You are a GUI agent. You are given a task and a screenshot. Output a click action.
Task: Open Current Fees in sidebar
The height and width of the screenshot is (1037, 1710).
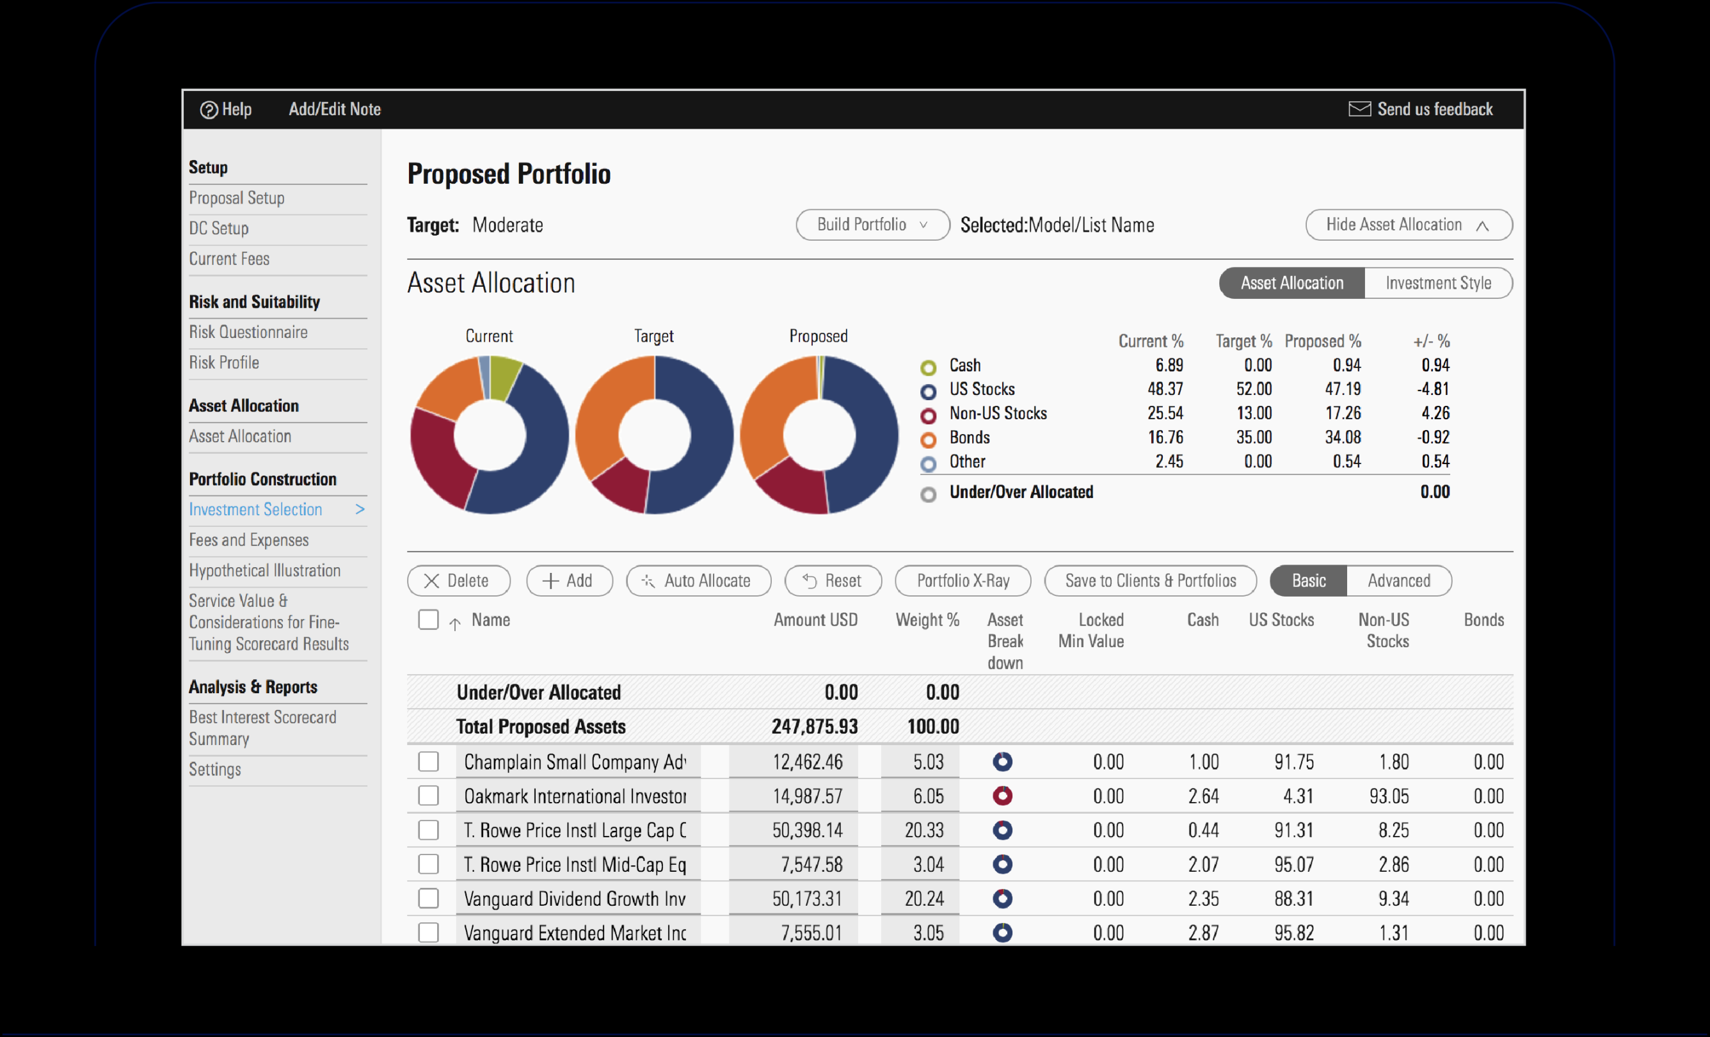pos(229,259)
